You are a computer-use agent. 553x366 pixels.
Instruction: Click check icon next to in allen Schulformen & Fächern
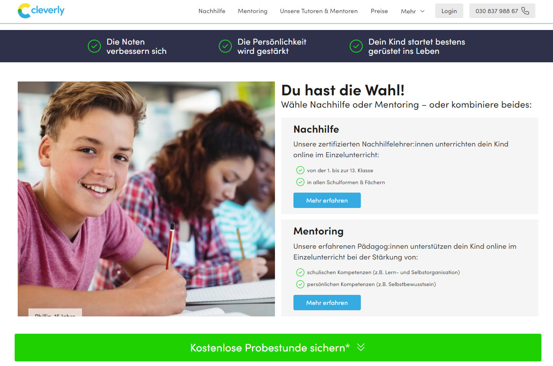[x=300, y=182]
